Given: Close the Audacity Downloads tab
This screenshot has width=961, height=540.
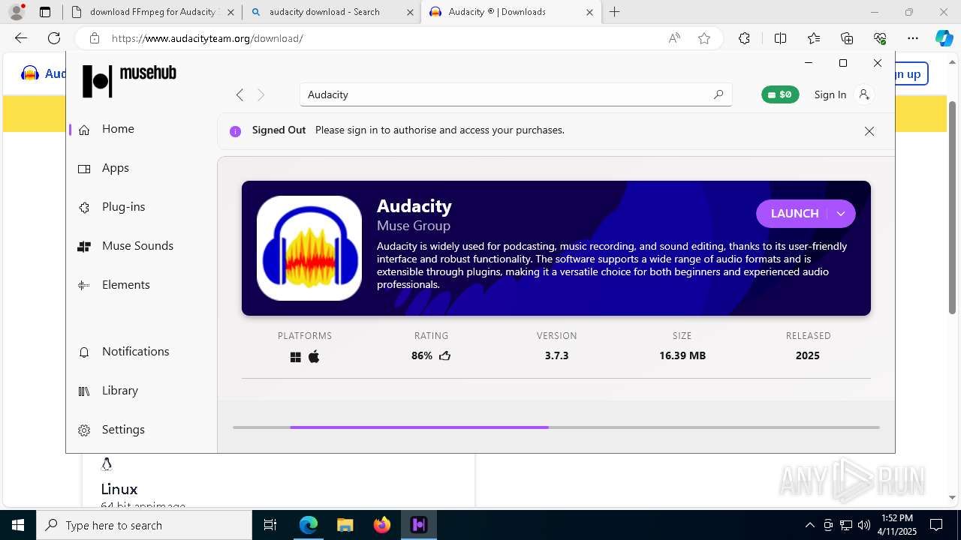Looking at the screenshot, I should (589, 12).
